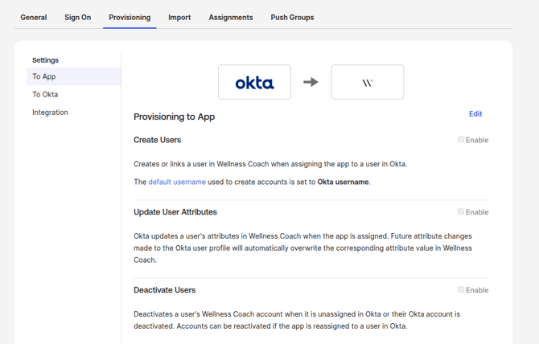Go to the Import tab
This screenshot has width=539, height=344.
pyautogui.click(x=179, y=17)
